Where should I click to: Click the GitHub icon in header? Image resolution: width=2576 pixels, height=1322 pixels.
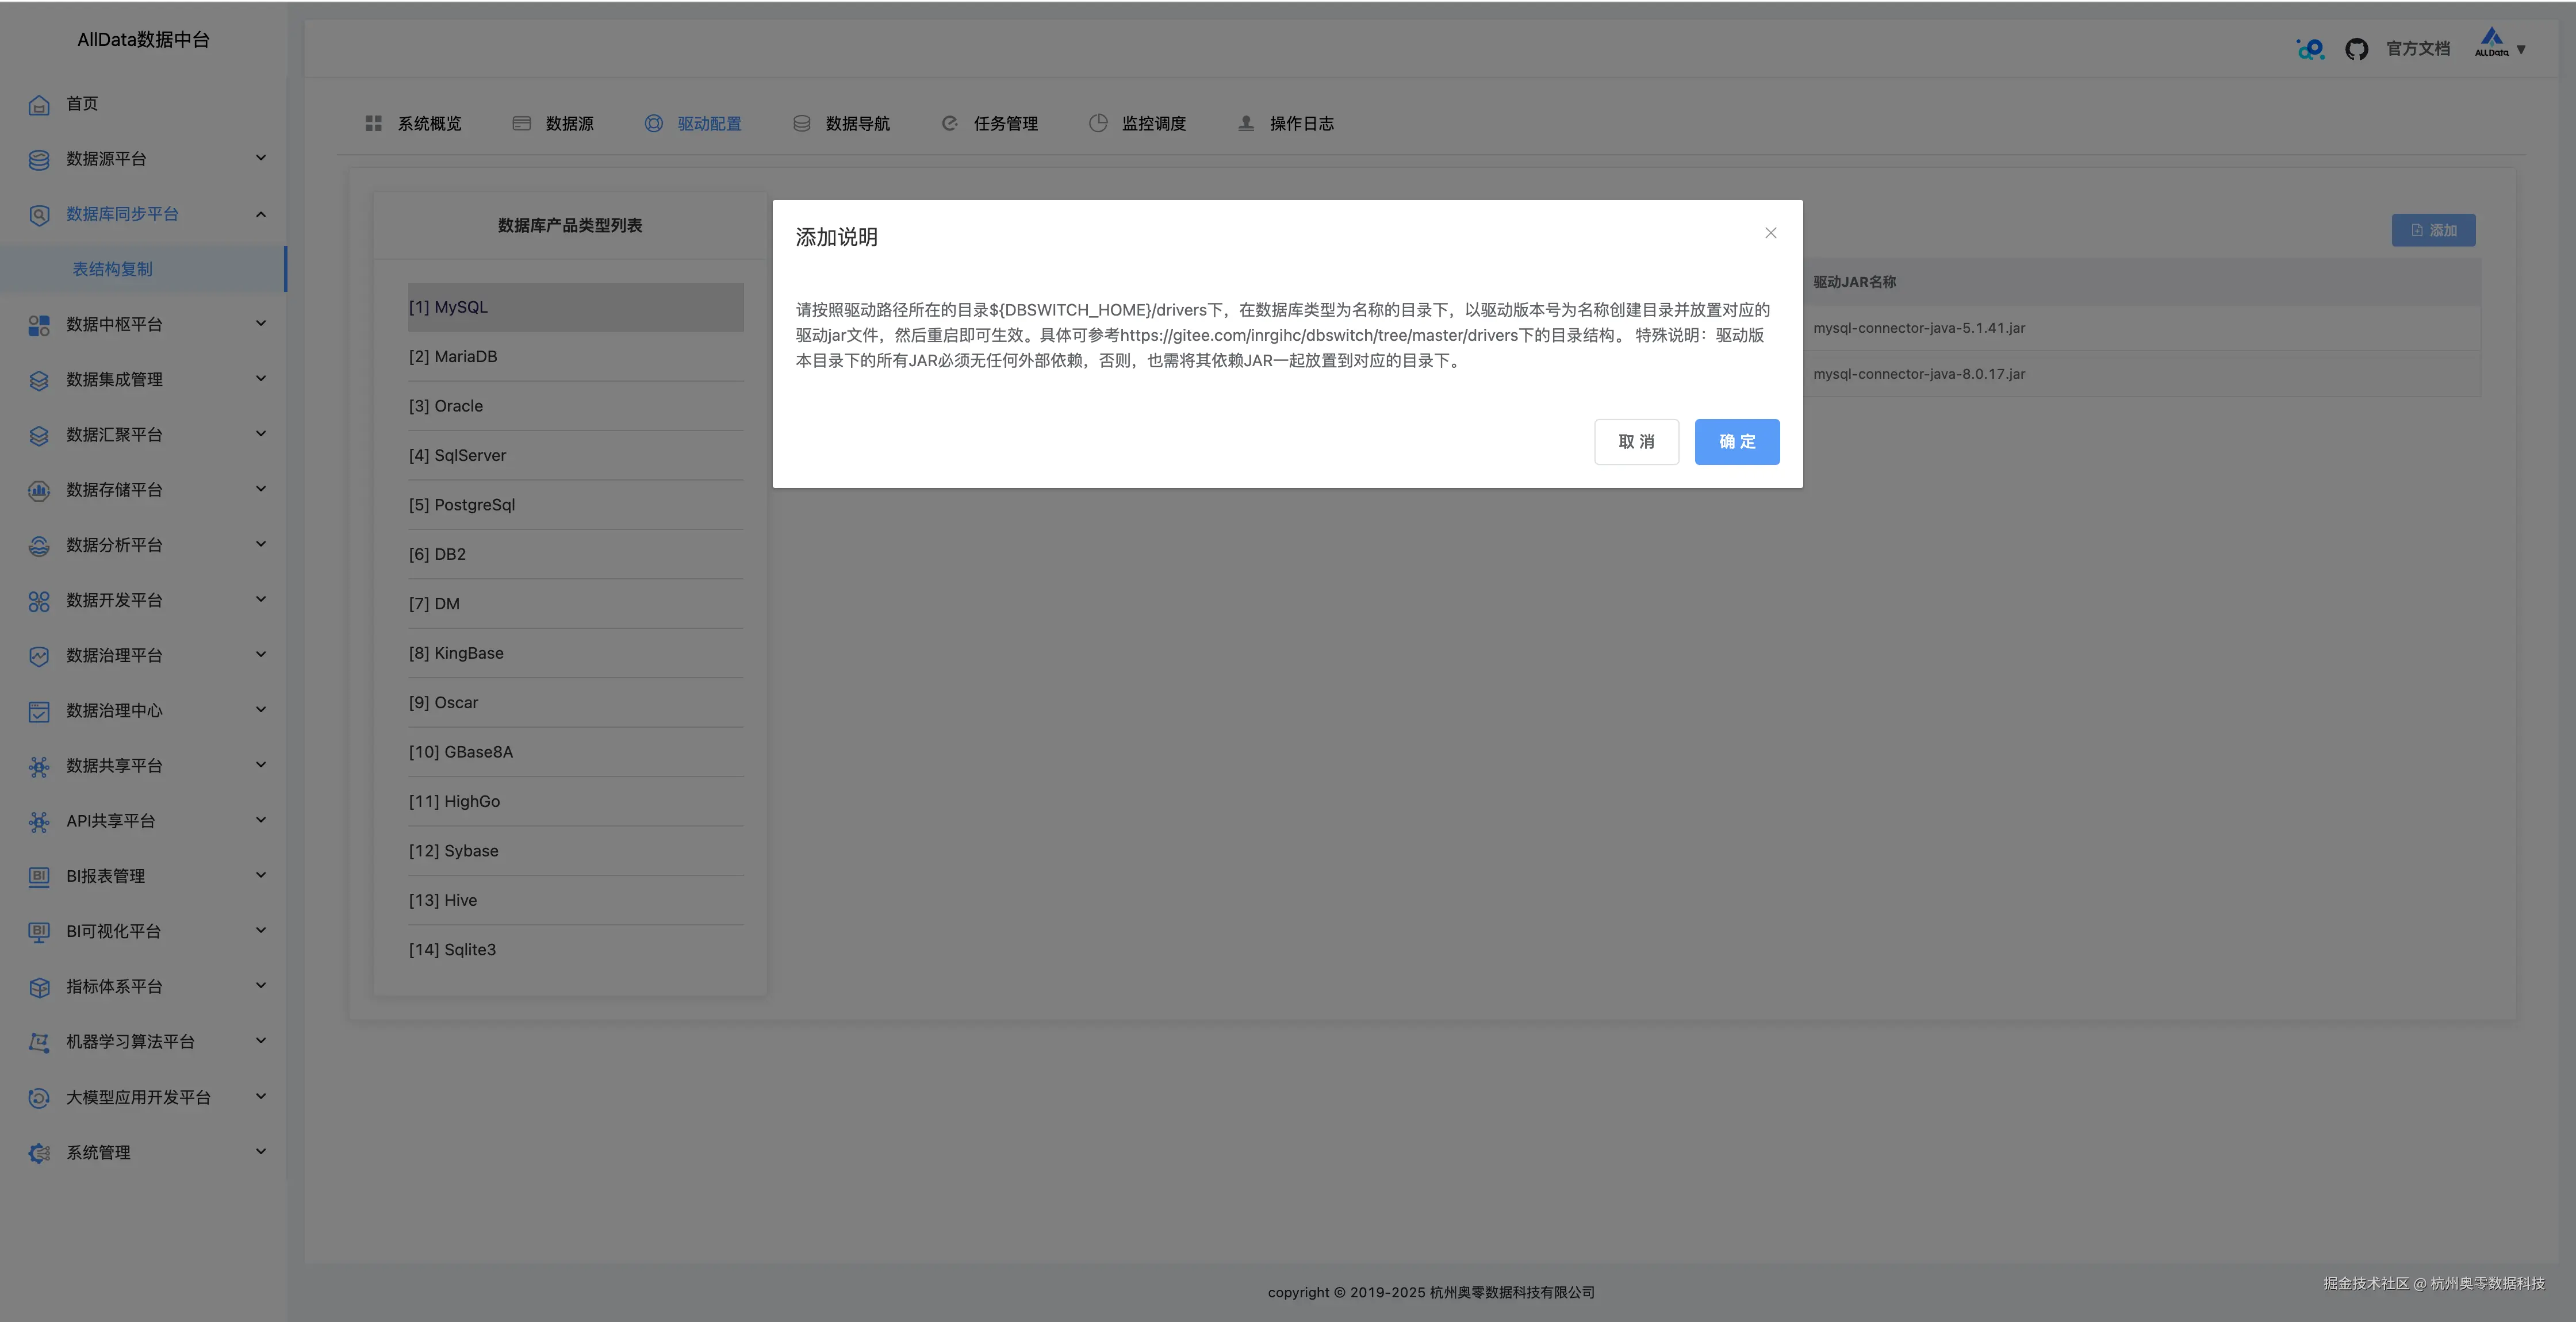pyautogui.click(x=2356, y=49)
